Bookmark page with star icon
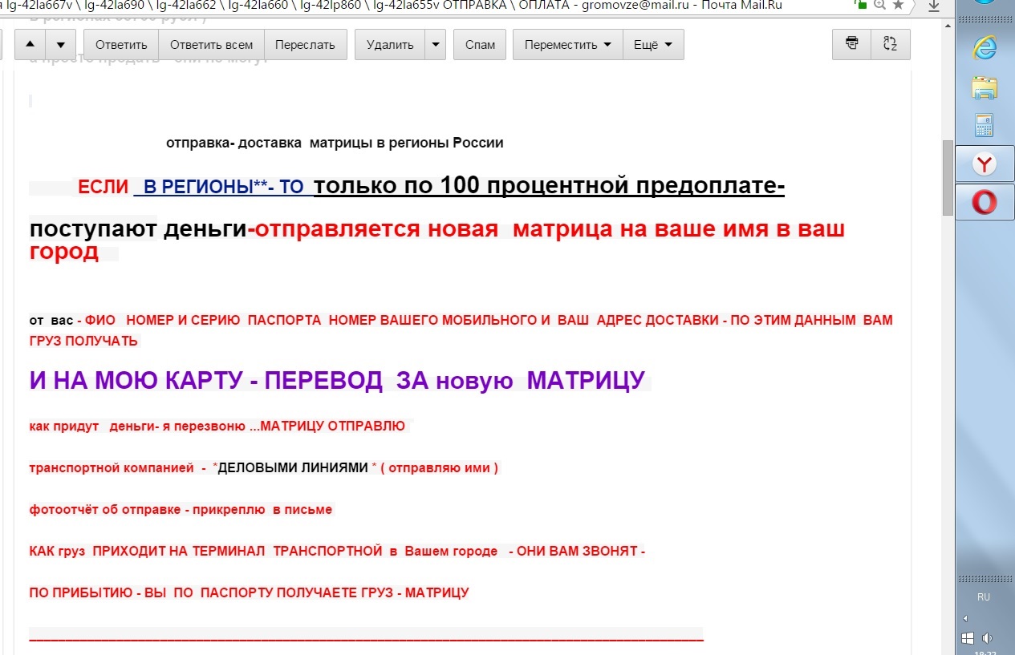This screenshot has height=655, width=1015. [x=898, y=6]
